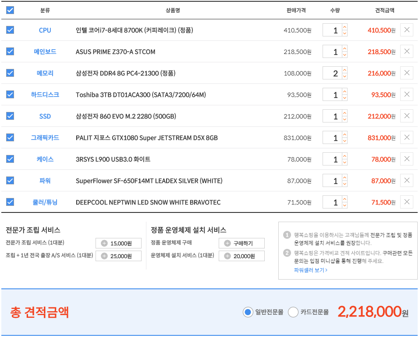Click the product name ASUS PRIME Z370-A STCOM
Viewport: 419px width, 338px height.
(x=115, y=52)
